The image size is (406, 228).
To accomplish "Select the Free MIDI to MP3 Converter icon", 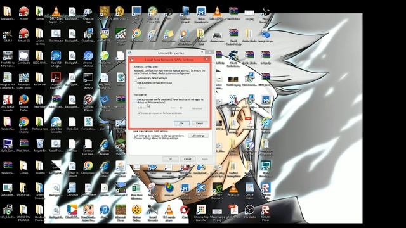I will (8, 59).
